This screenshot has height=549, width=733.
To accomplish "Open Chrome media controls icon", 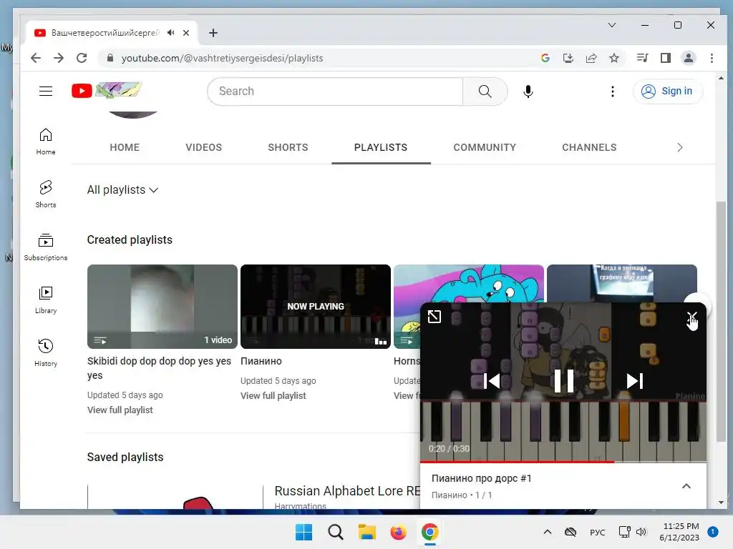I will tap(642, 58).
